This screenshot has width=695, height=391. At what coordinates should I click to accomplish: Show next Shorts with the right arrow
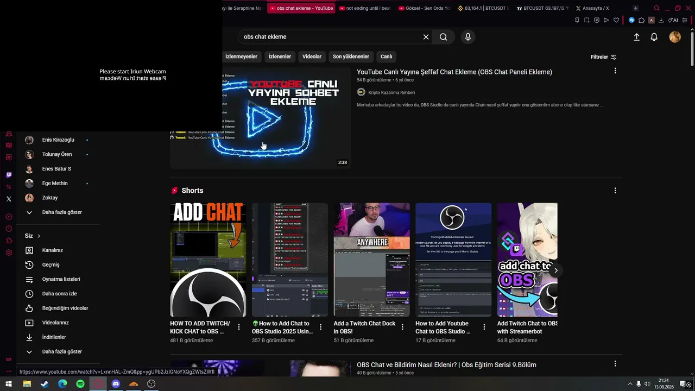pyautogui.click(x=555, y=270)
